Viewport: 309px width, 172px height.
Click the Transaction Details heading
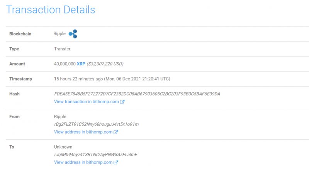click(51, 10)
